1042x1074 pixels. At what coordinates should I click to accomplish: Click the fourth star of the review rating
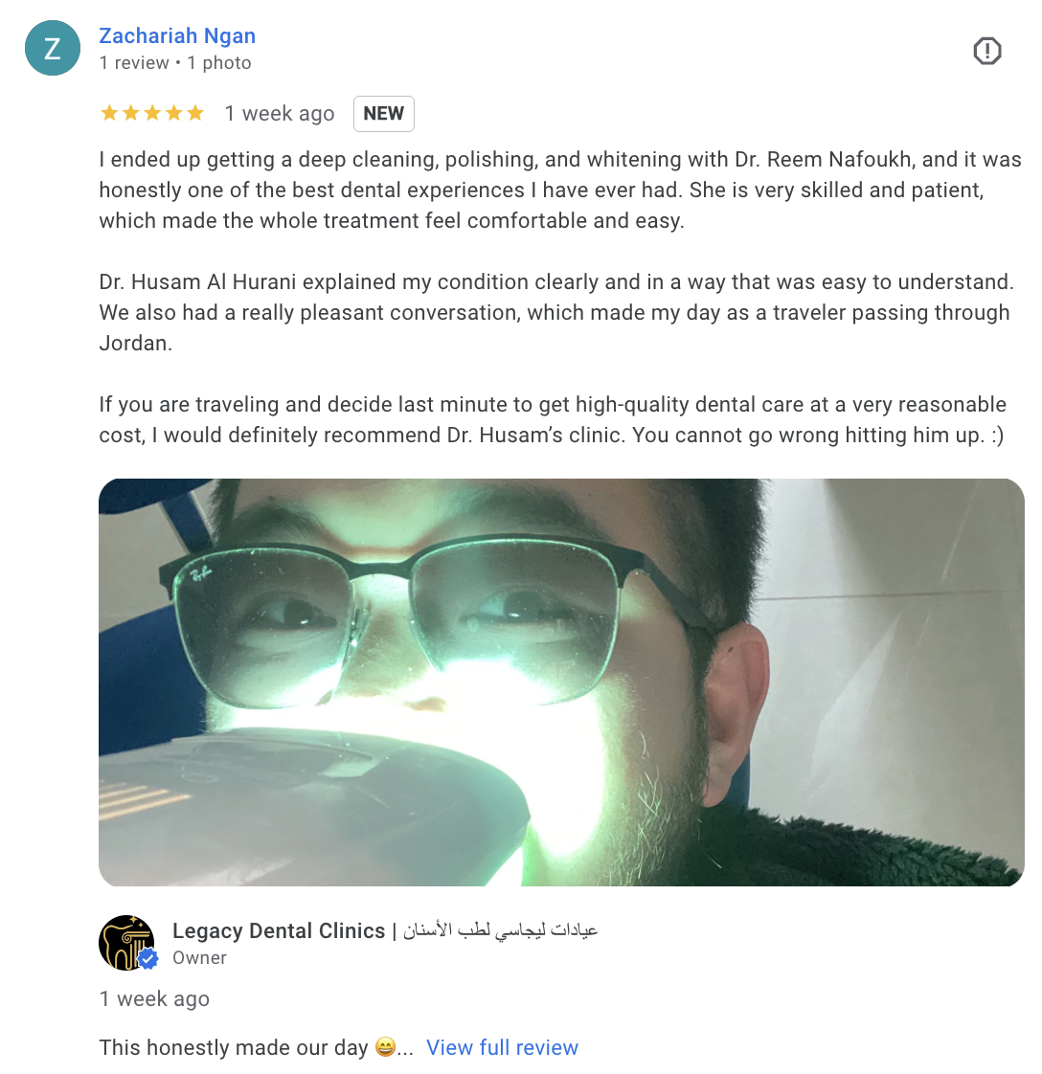(175, 112)
